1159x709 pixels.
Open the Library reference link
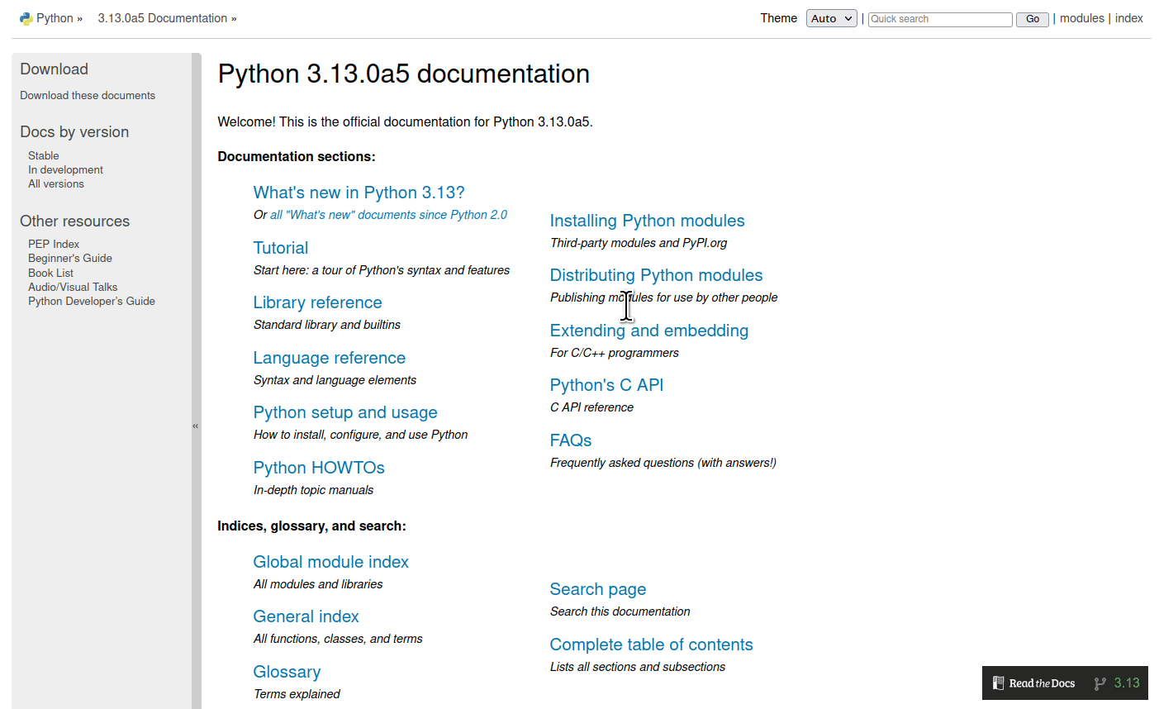point(317,302)
